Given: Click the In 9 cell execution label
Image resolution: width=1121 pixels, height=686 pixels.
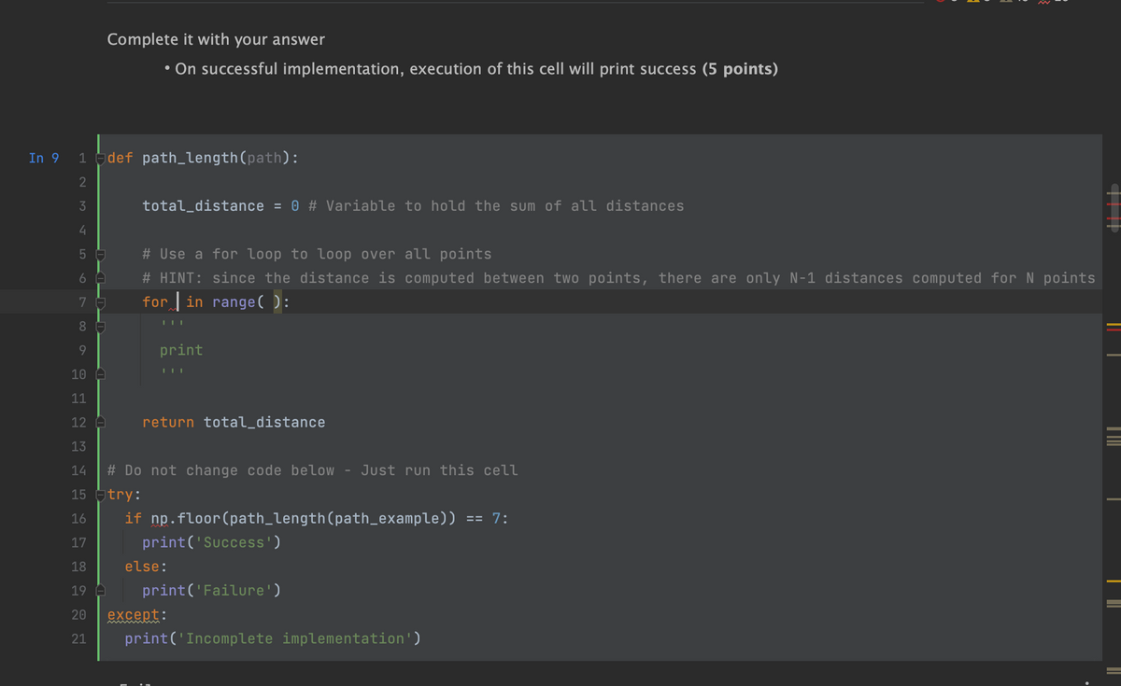Looking at the screenshot, I should (x=44, y=158).
